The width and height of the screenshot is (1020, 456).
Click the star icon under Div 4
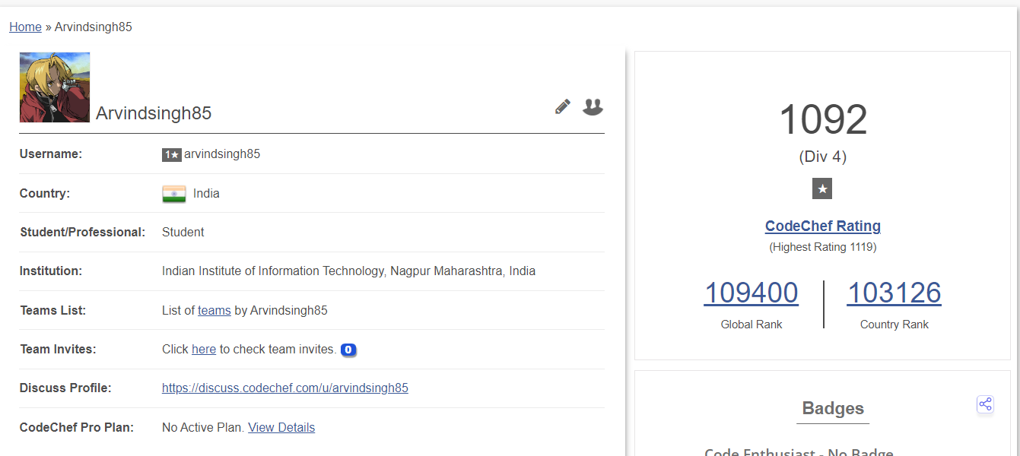[x=822, y=189]
